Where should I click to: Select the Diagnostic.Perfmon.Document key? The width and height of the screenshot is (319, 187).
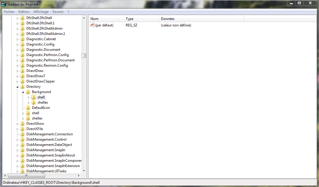(x=50, y=60)
